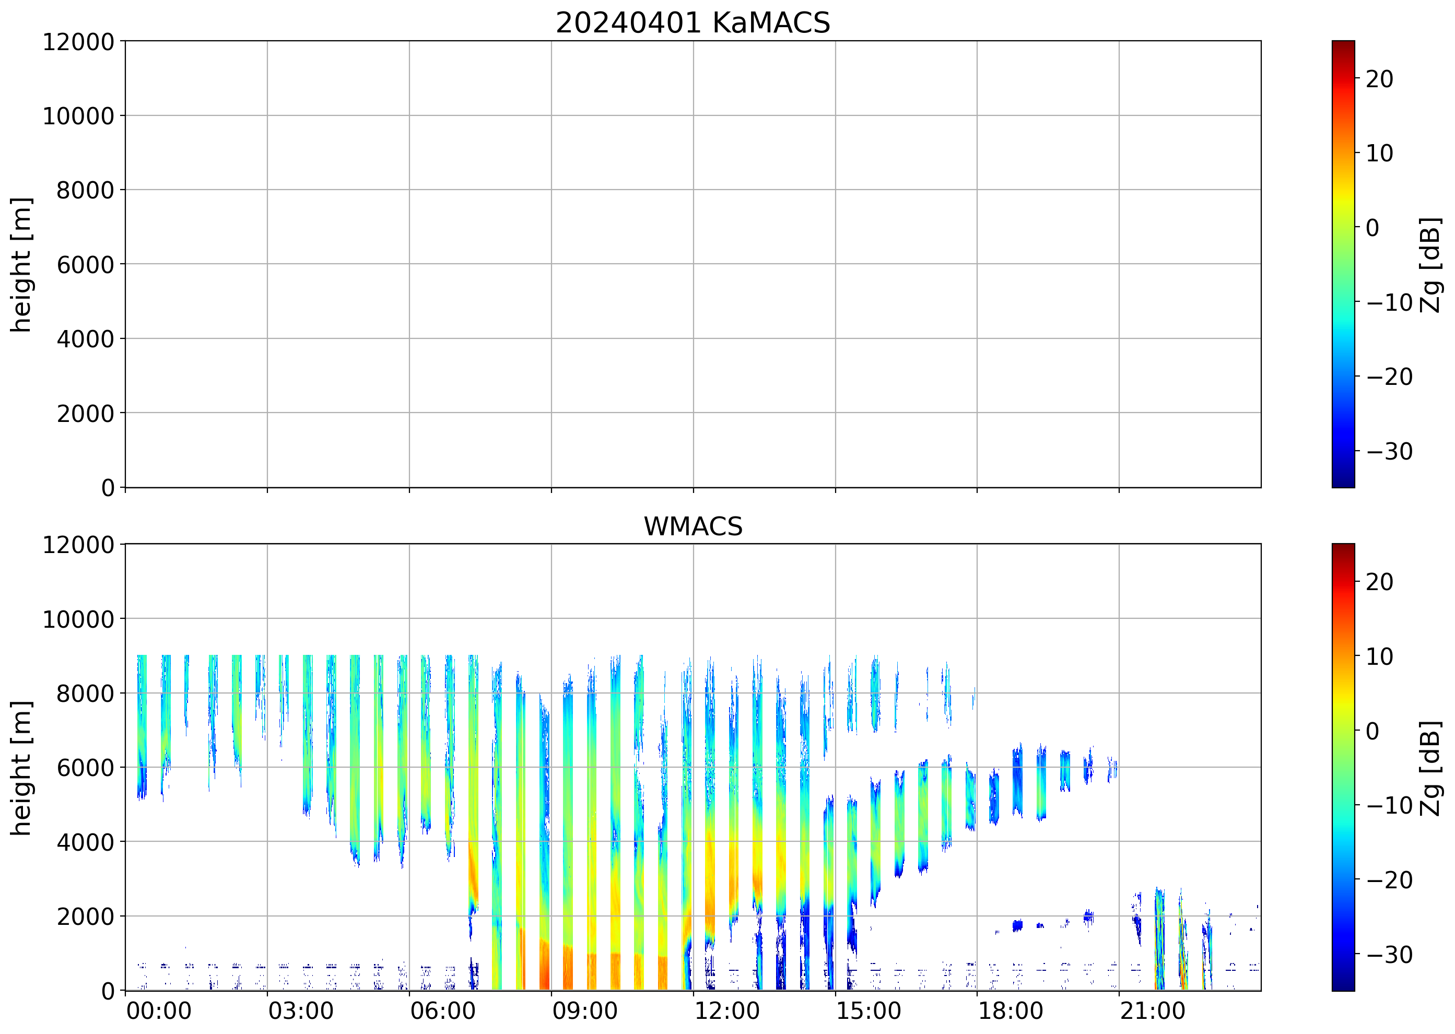Image resolution: width=1455 pixels, height=1034 pixels.
Task: Click the '12:00' x-axis tick label
Action: point(726,1011)
